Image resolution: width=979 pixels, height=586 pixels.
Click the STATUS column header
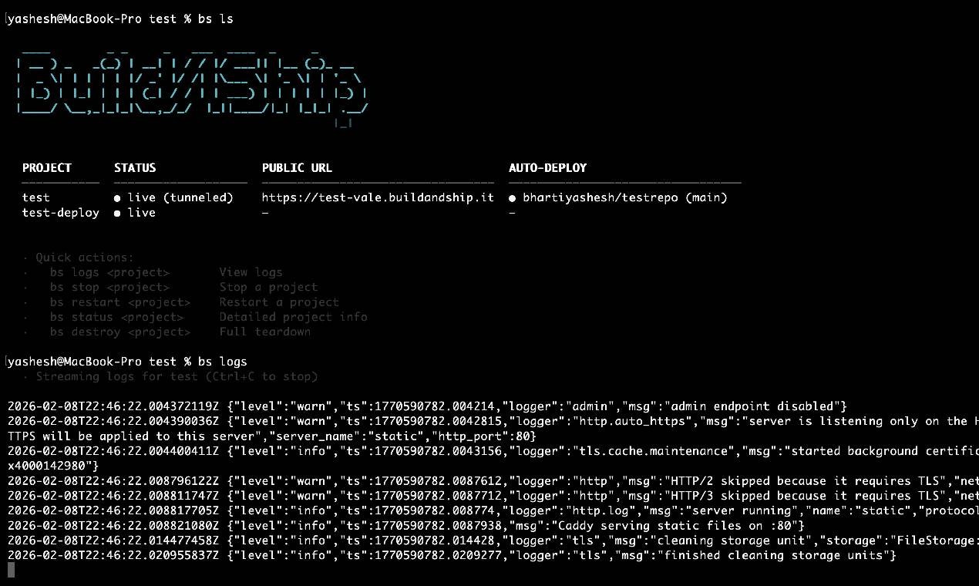(135, 167)
